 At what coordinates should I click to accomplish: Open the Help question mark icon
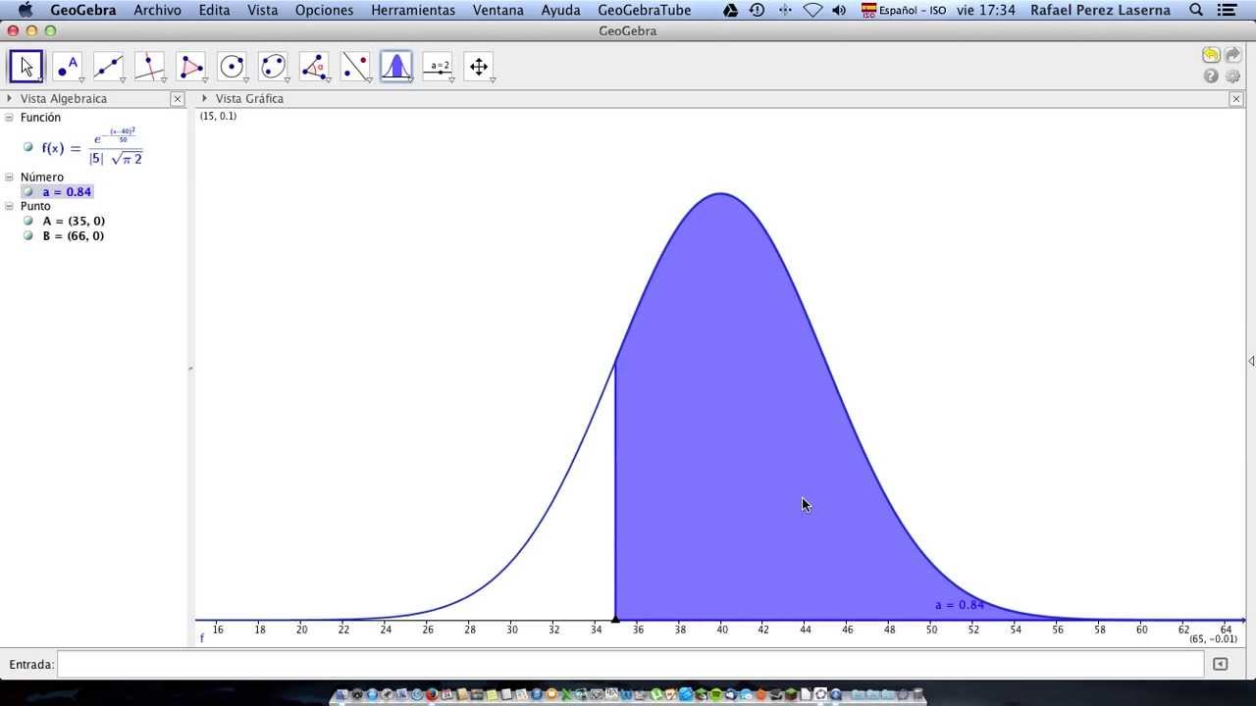tap(1211, 76)
